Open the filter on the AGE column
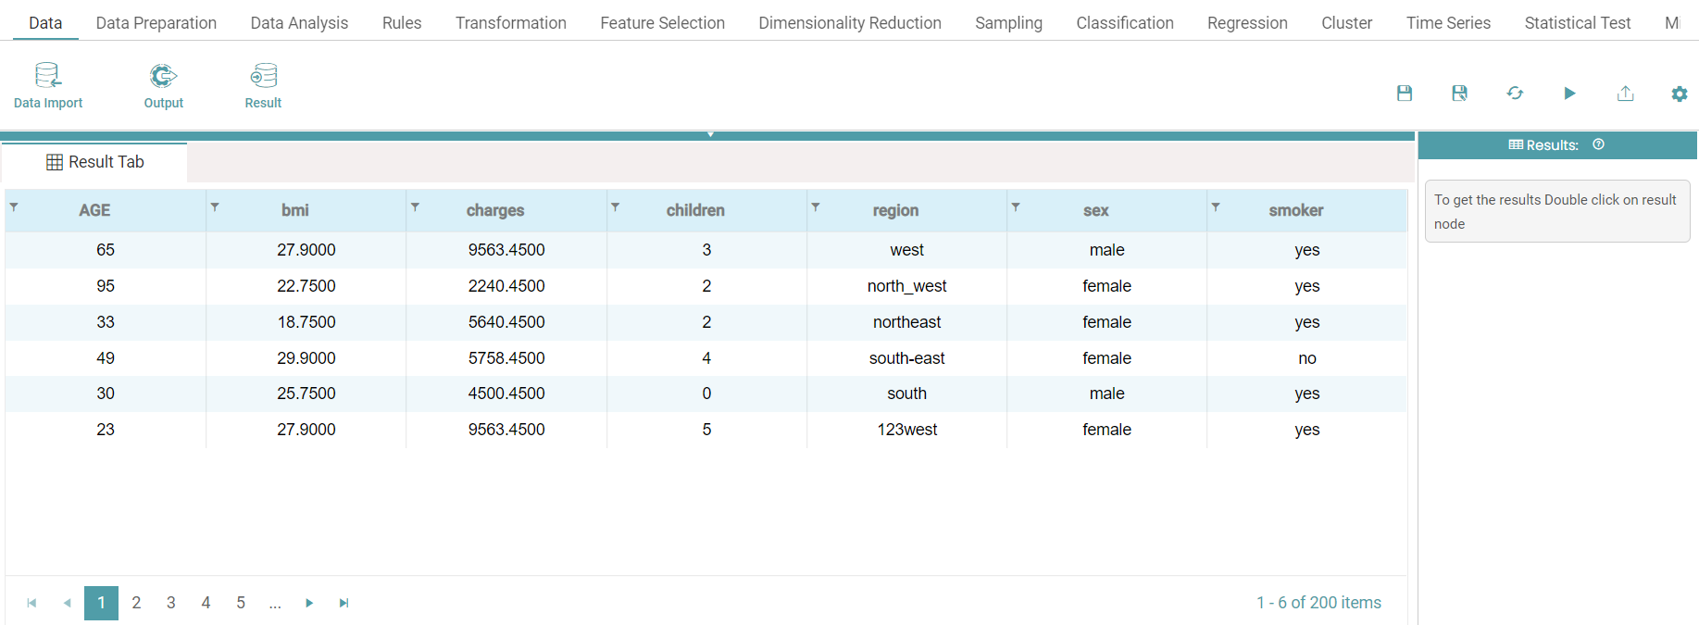This screenshot has height=625, width=1699. click(14, 207)
